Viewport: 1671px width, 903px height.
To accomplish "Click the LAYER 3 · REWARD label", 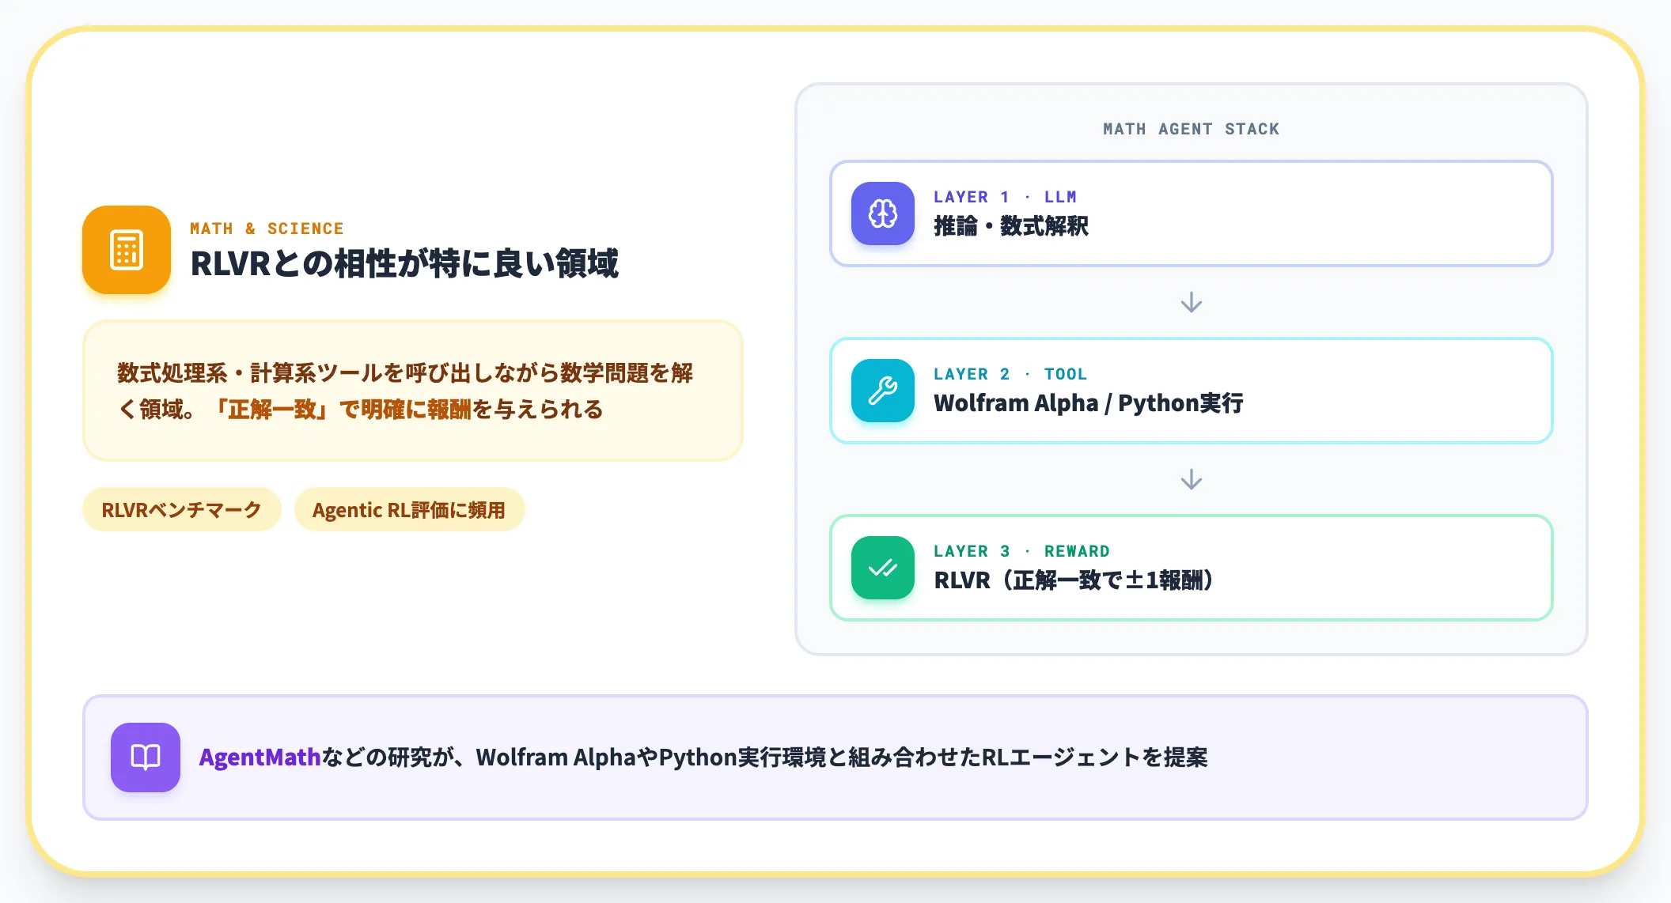I will (1021, 551).
